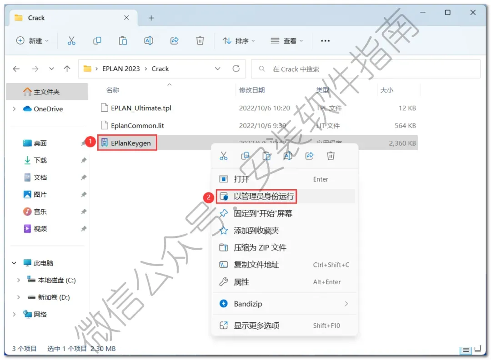The height and width of the screenshot is (360, 491).
Task: Sort by 大小 column header
Action: [x=386, y=90]
